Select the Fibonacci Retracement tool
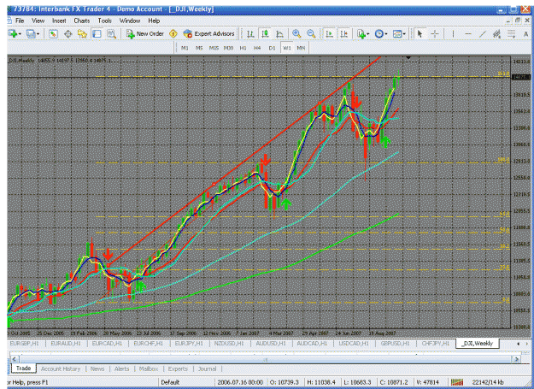Screen dimensions: 534x389 [x=511, y=33]
